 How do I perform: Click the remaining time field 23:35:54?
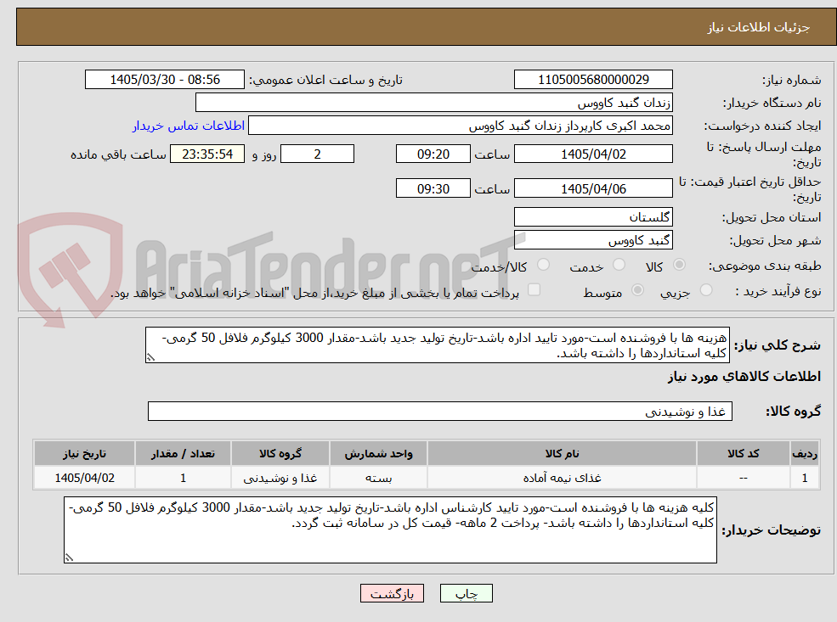coord(207,154)
